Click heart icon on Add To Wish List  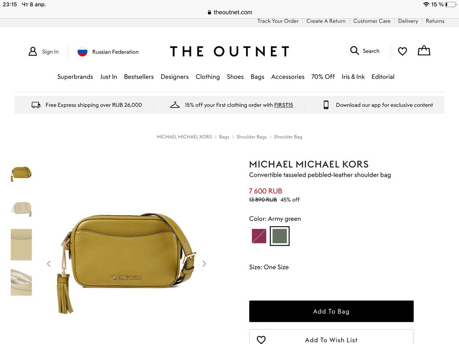(261, 339)
